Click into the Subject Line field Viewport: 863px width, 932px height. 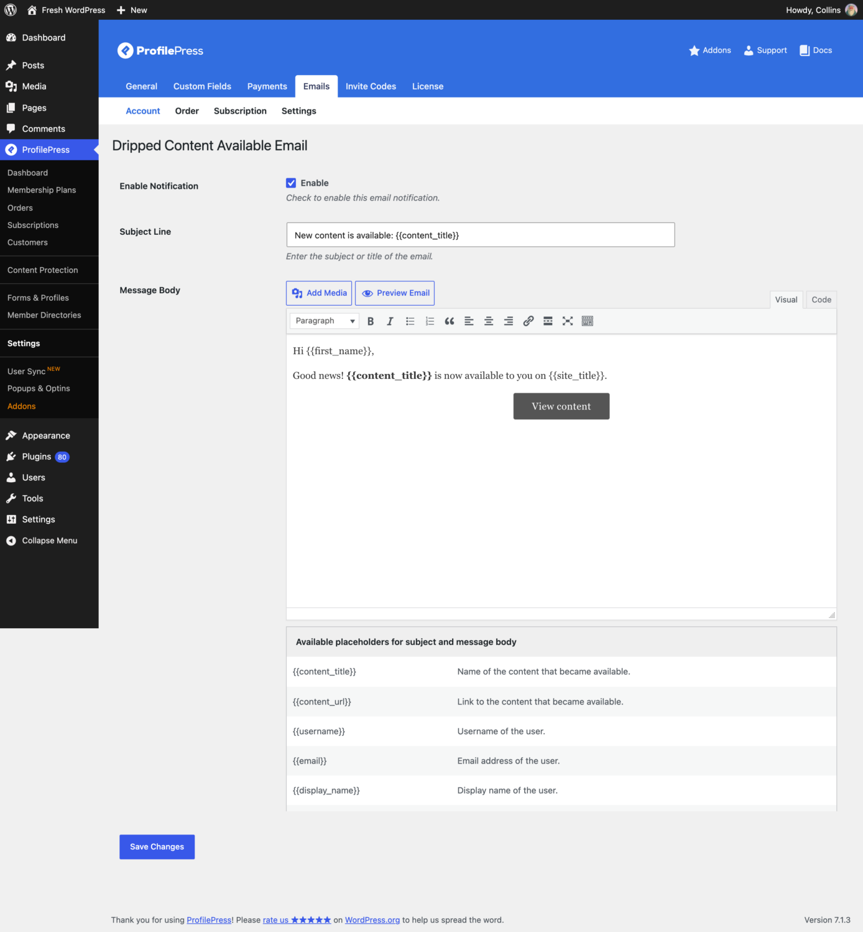click(481, 235)
